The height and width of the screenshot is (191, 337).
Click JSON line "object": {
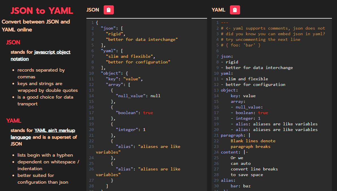(x=114, y=73)
